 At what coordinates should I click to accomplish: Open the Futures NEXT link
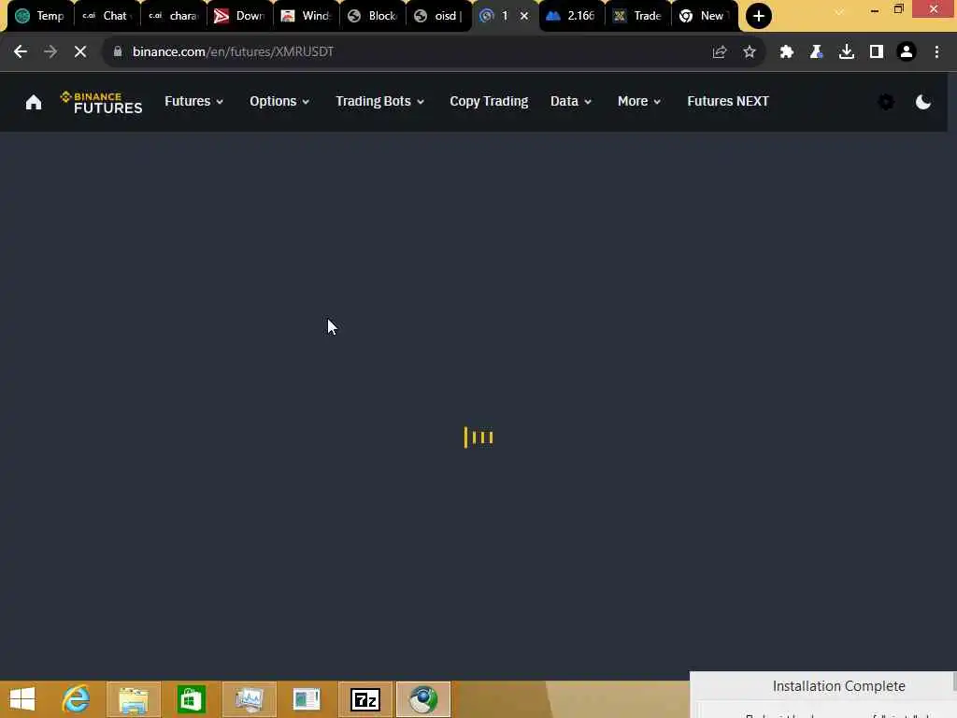727,101
